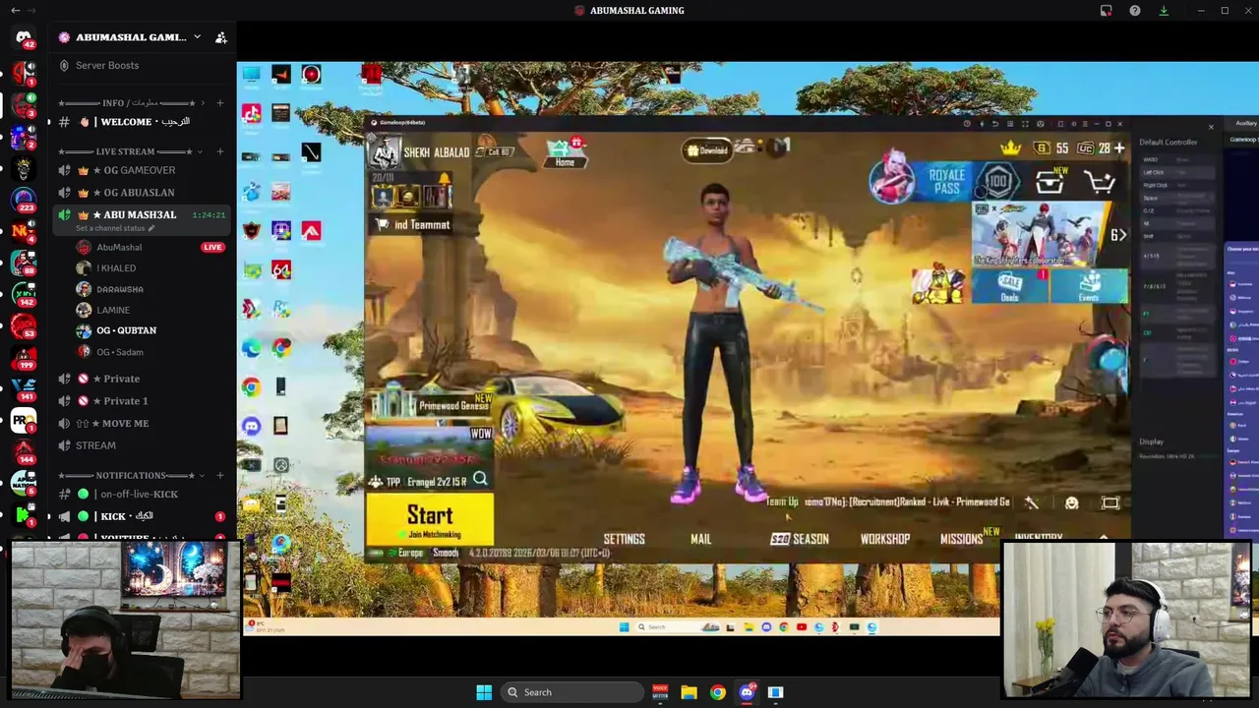Screen dimensions: 1259x708
Task: Create channel in INFO category plus
Action: (x=219, y=102)
